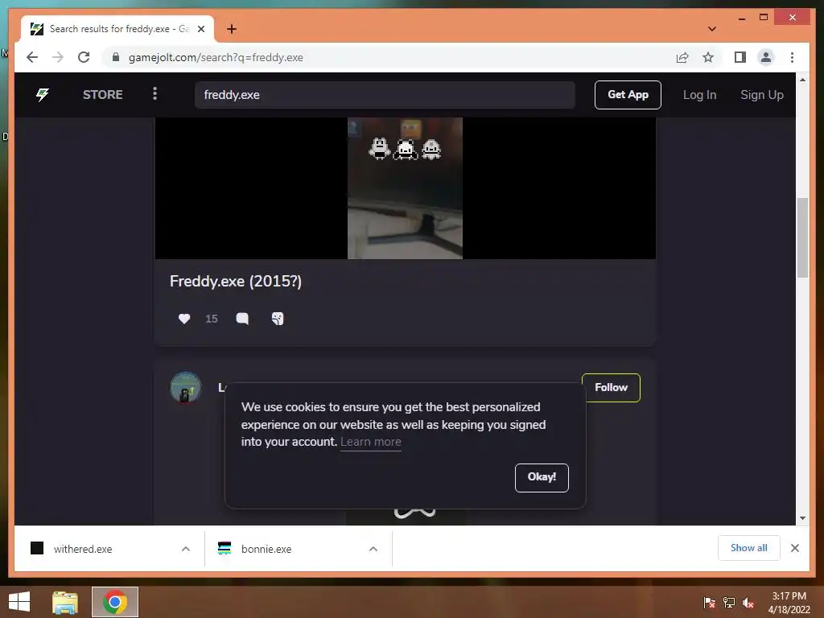Open the tab search chevron
Image resolution: width=824 pixels, height=618 pixels.
(712, 29)
